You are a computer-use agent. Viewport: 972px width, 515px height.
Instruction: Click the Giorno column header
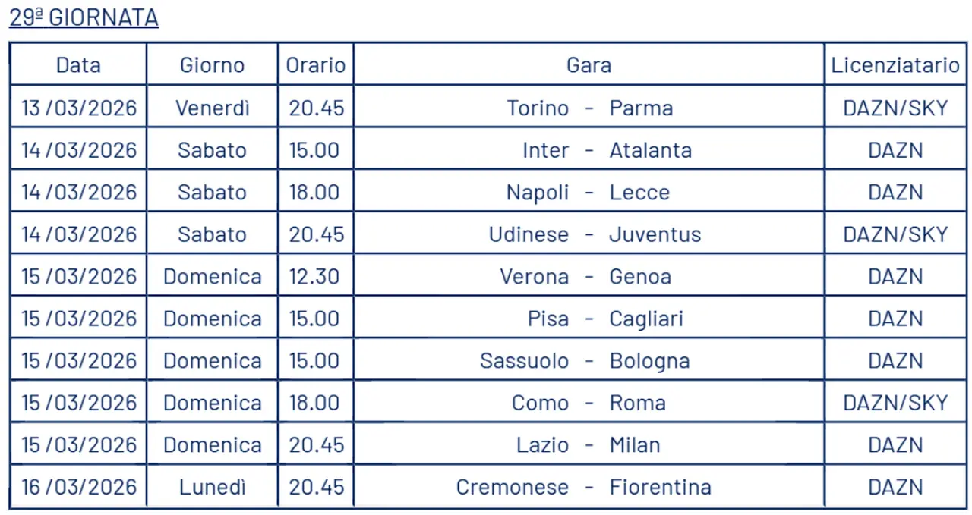click(212, 65)
